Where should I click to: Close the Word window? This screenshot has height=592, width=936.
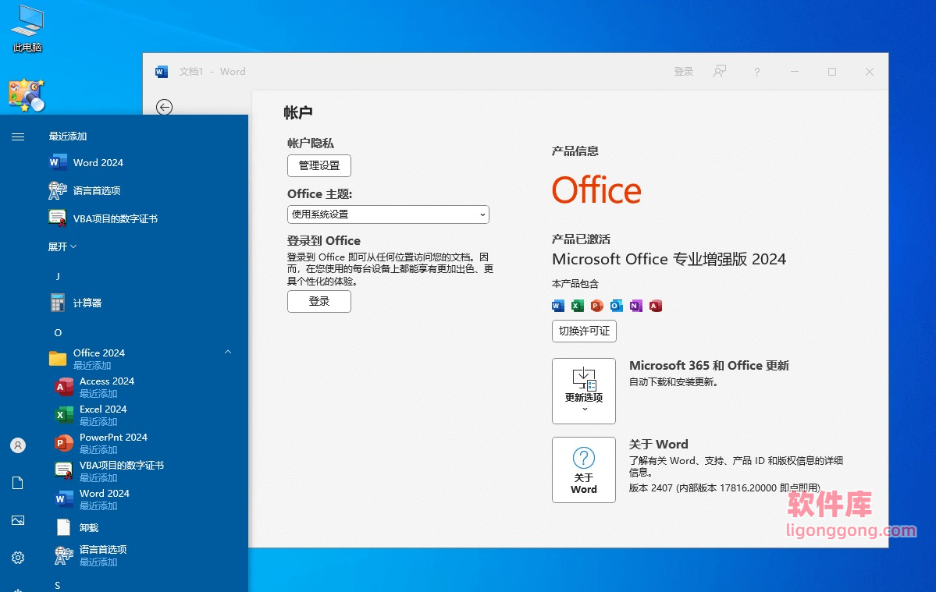tap(870, 72)
